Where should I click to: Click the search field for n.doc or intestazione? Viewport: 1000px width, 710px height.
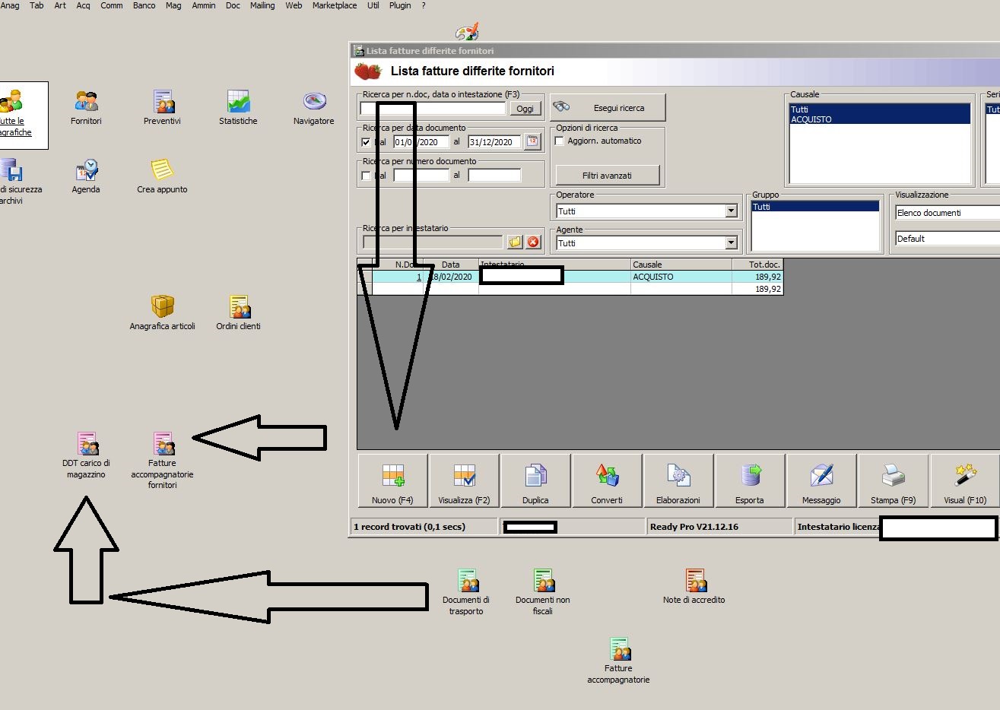coord(433,108)
